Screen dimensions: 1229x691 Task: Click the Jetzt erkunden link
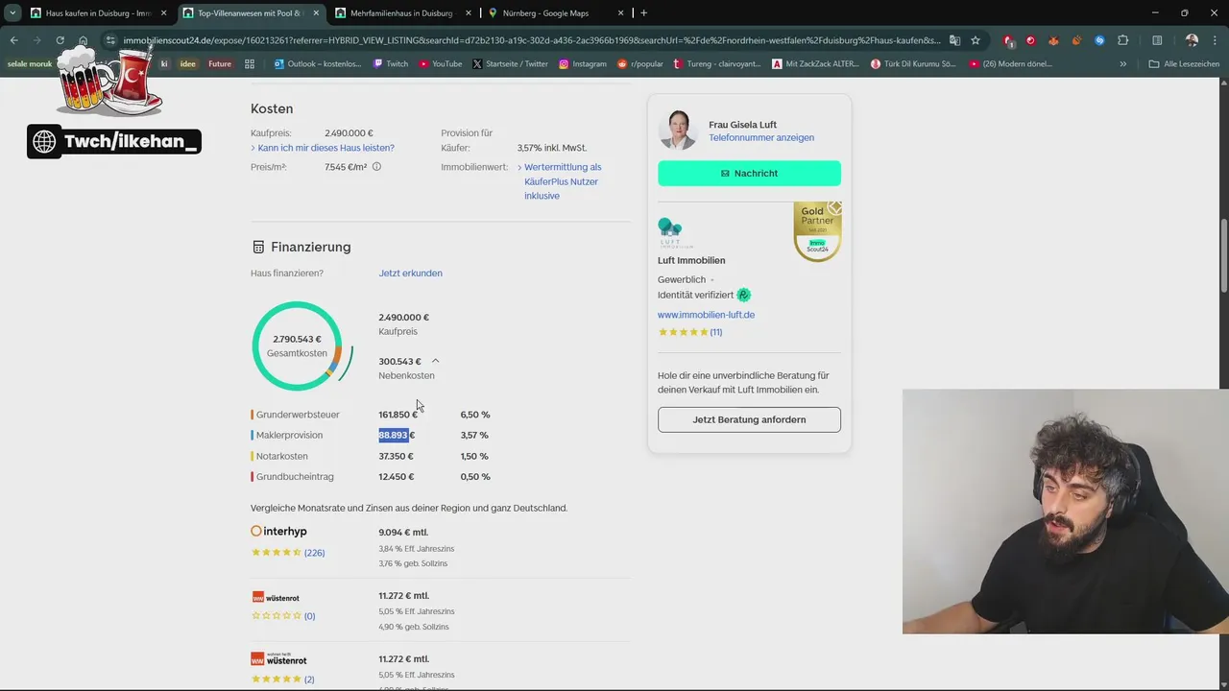[410, 274]
